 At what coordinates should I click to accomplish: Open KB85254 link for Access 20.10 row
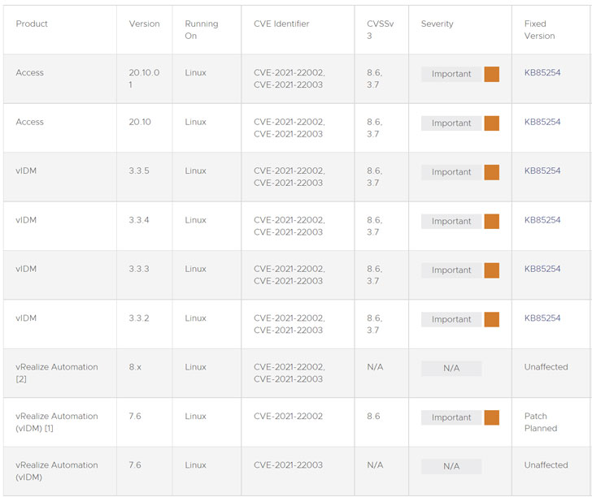coord(542,122)
